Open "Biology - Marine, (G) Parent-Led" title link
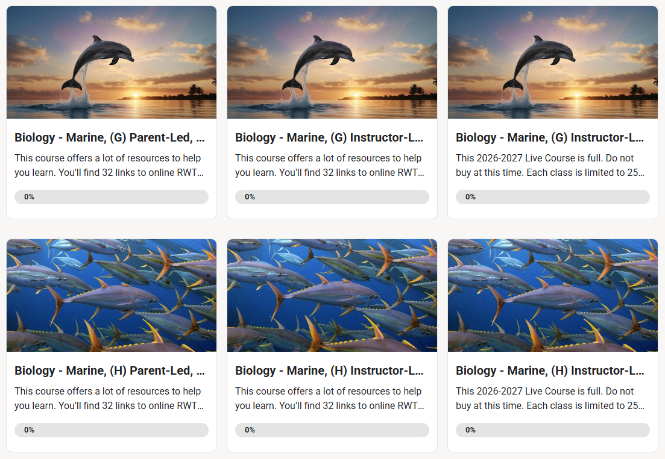Image resolution: width=665 pixels, height=459 pixels. 109,137
